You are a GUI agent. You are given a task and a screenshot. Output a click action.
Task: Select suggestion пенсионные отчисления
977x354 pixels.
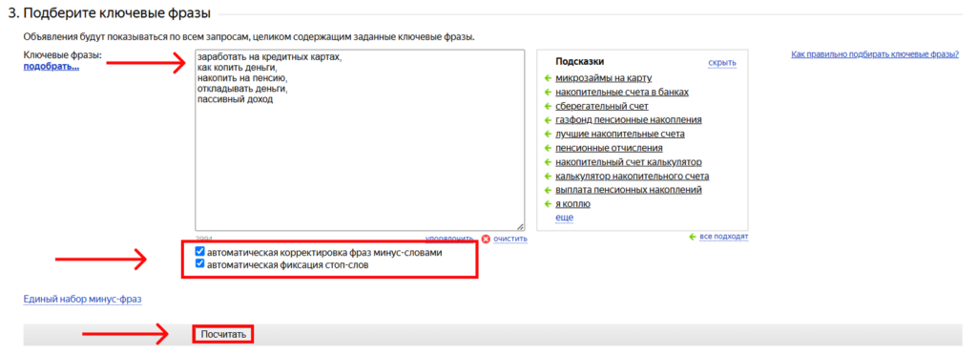pos(609,148)
